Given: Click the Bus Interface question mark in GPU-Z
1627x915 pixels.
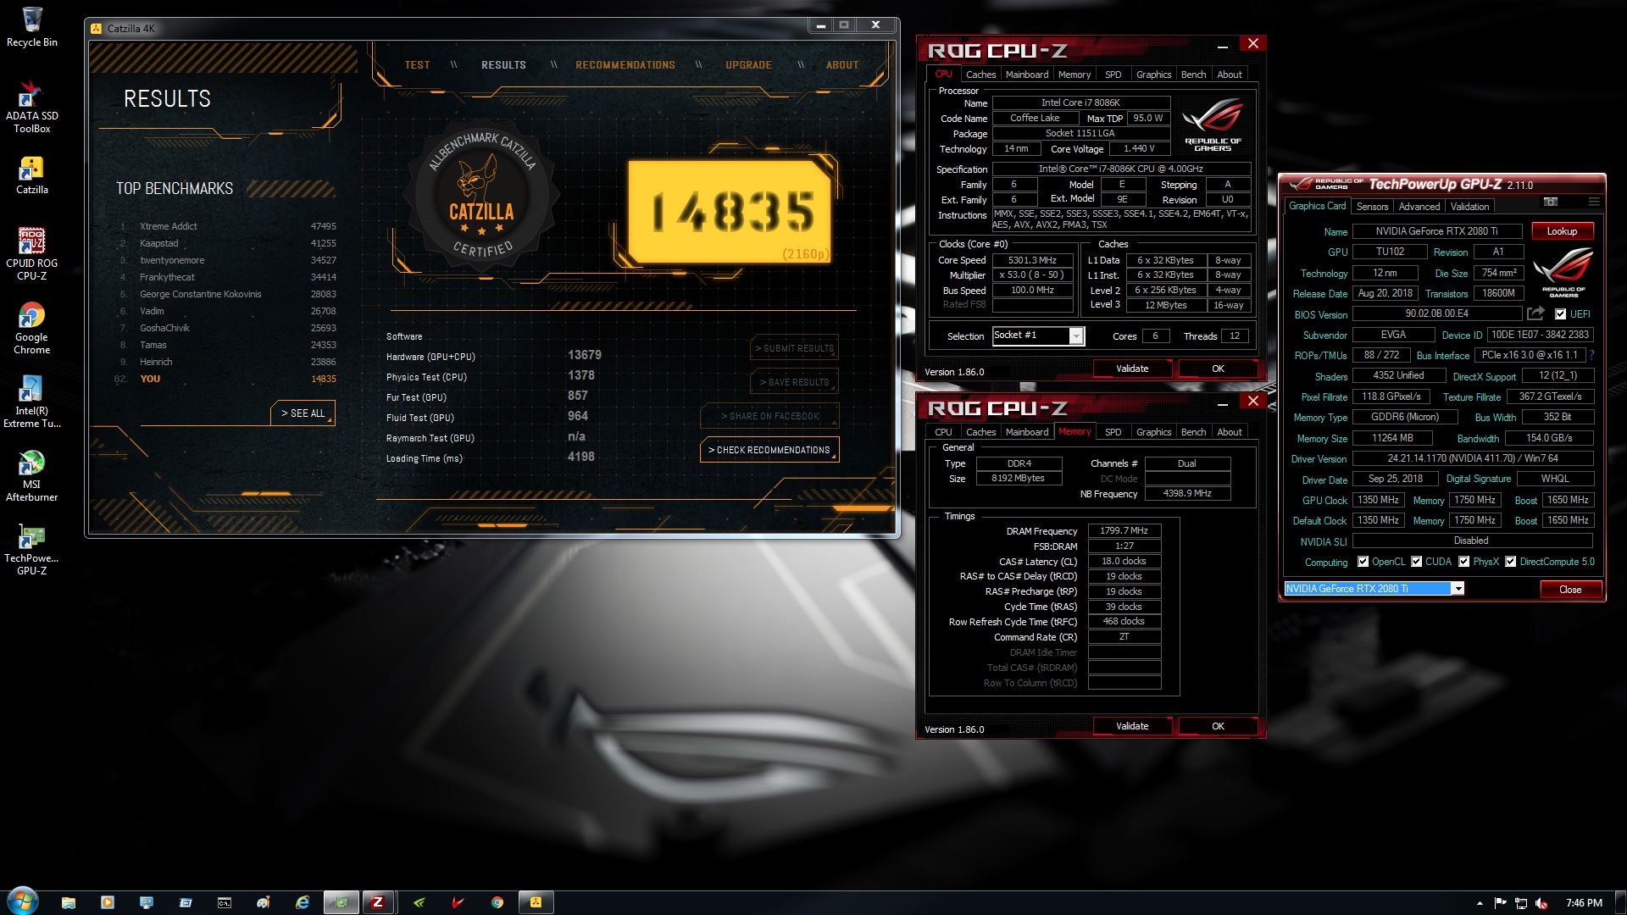Looking at the screenshot, I should coord(1591,355).
